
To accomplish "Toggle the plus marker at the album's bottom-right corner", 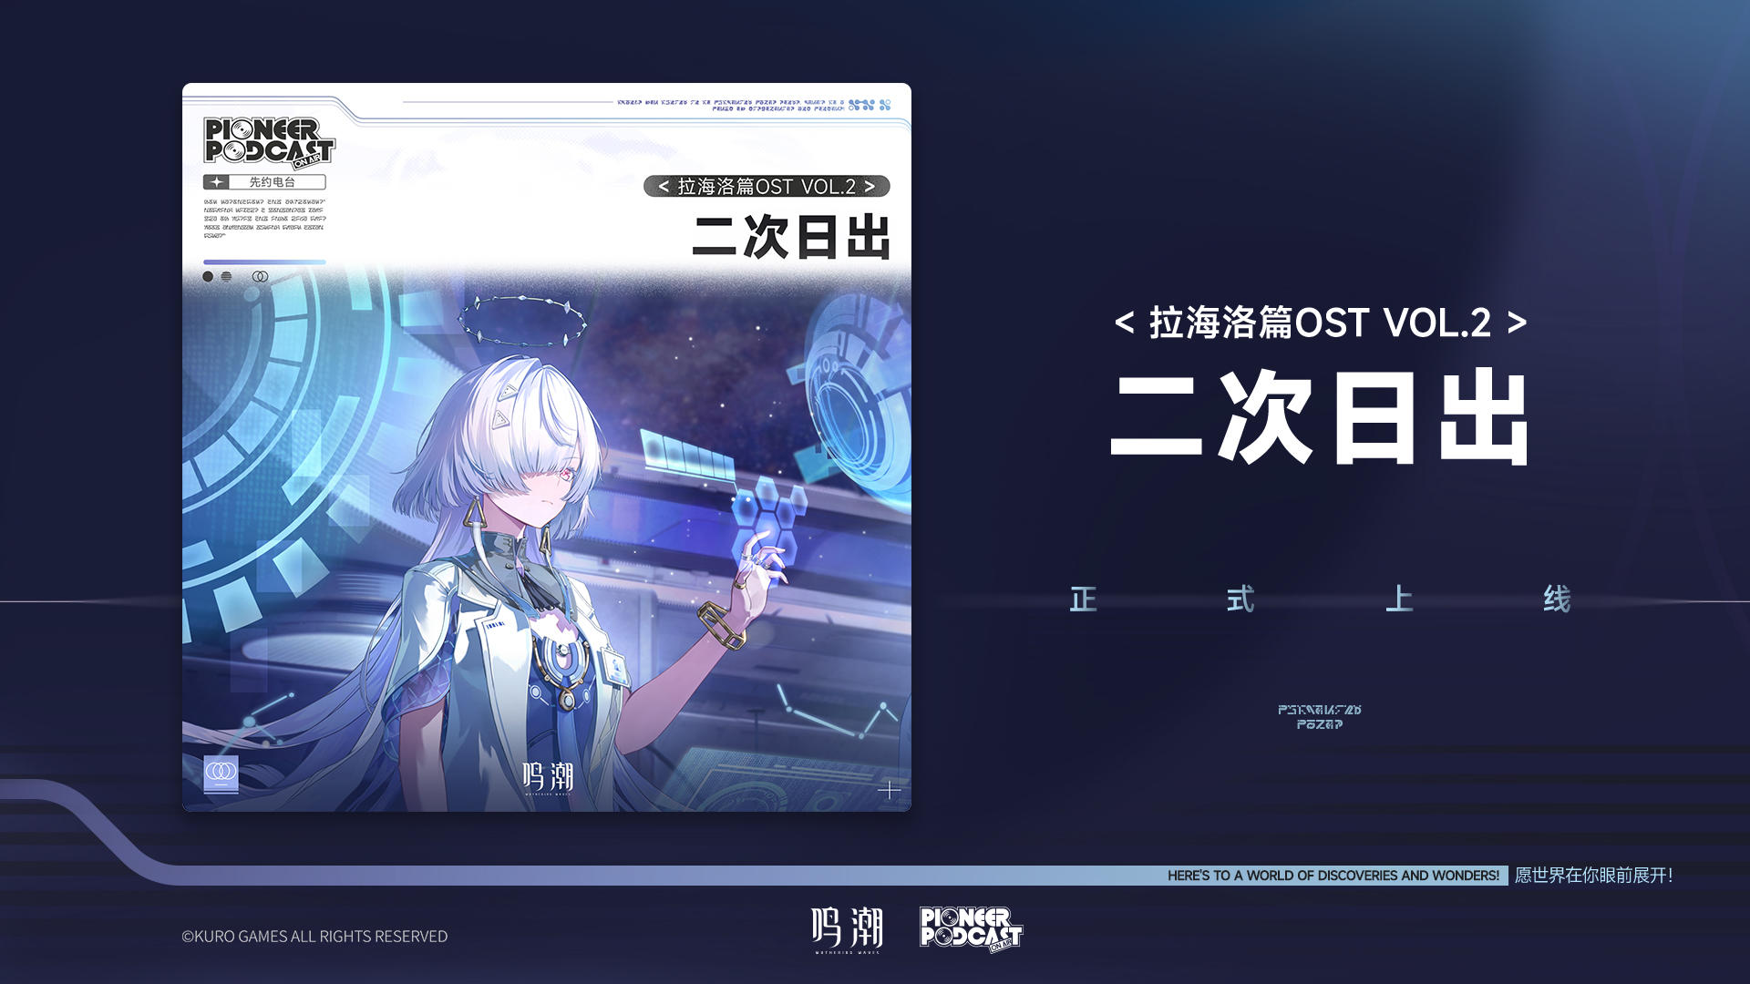I will coord(889,791).
